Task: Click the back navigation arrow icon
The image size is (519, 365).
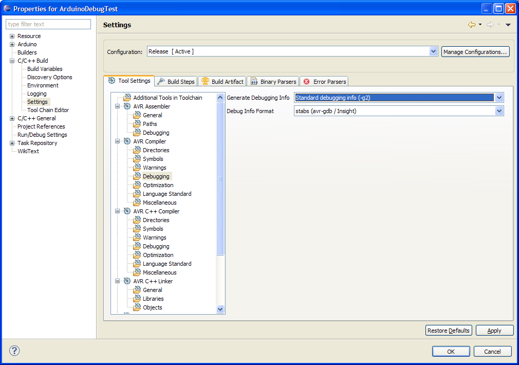Action: point(471,25)
